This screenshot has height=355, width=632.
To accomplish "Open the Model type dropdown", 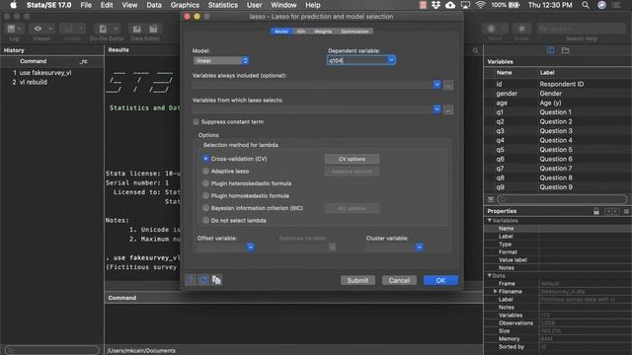I will coord(221,60).
